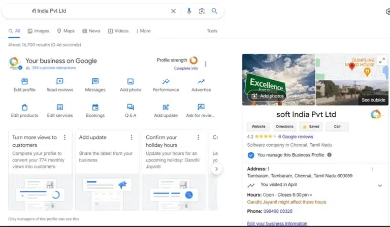
Task: Switch to the Videos tab
Action: coord(118,31)
